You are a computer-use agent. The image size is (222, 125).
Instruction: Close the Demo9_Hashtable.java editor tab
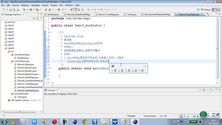[x=202, y=14]
